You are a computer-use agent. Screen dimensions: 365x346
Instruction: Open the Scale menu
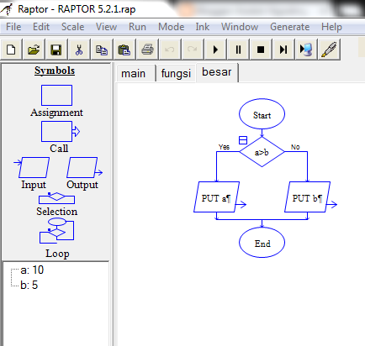click(72, 27)
